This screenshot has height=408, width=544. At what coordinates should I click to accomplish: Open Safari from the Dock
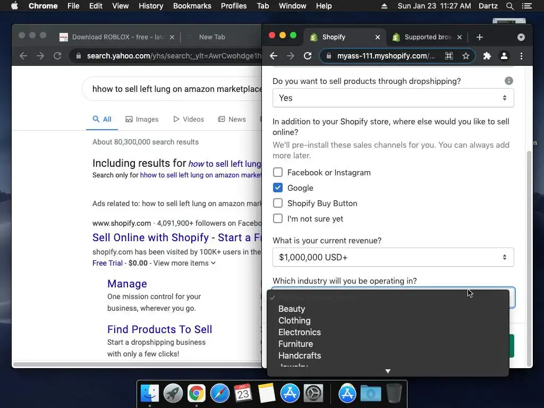(220, 394)
